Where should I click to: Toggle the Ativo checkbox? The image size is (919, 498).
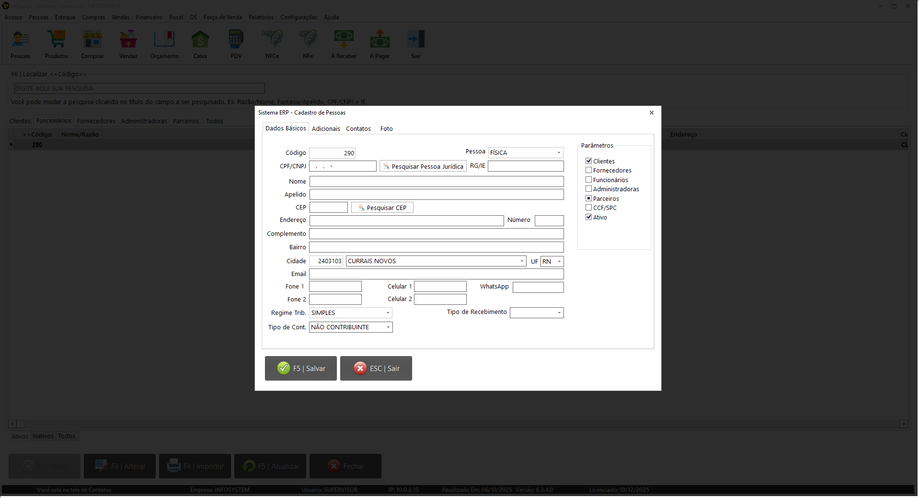point(588,217)
